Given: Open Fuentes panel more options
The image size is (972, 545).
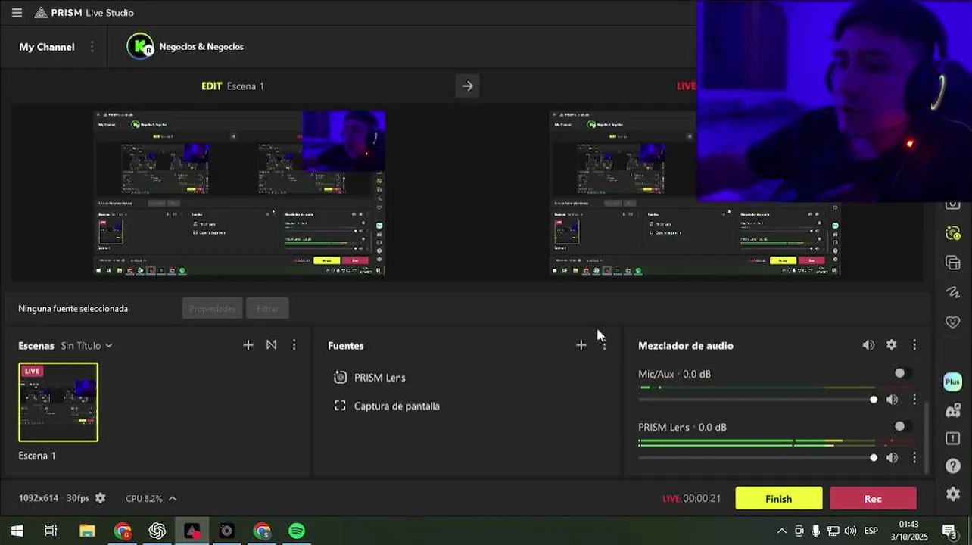Looking at the screenshot, I should (x=603, y=345).
